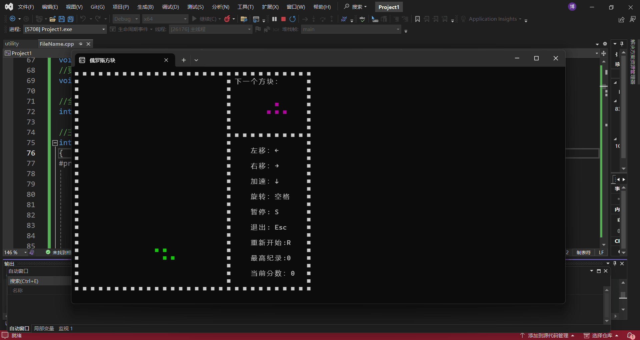Click the notification bell in status bar
The height and width of the screenshot is (340, 640).
631,335
